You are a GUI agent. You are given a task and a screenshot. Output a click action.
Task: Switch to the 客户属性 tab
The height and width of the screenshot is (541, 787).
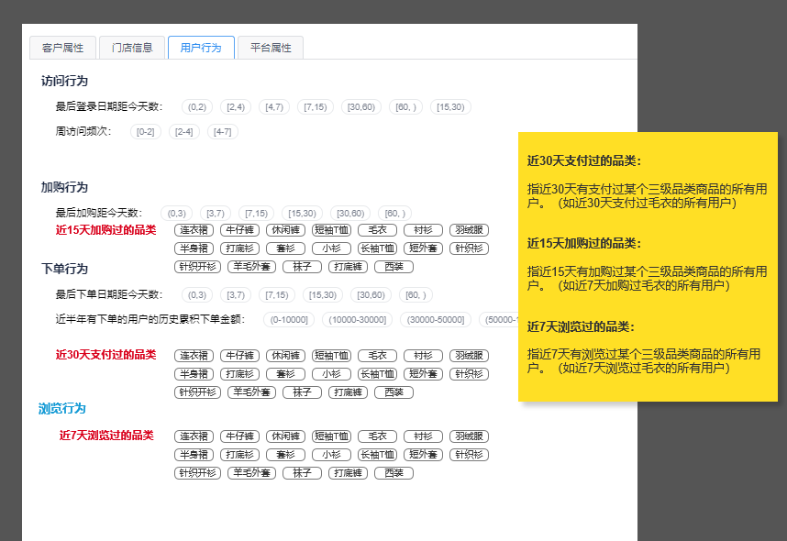click(62, 48)
